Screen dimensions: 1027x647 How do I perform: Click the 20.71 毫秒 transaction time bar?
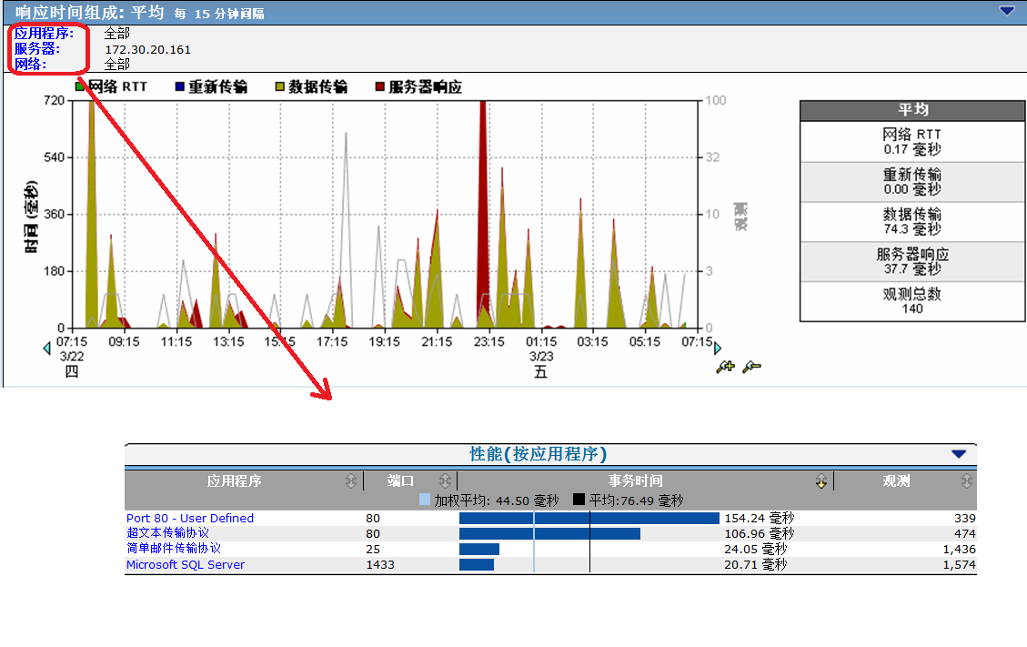pos(477,564)
